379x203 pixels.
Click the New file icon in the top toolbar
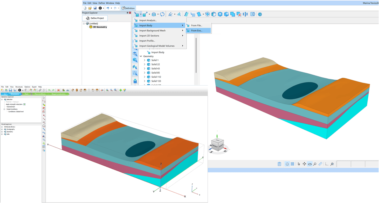[85, 8]
